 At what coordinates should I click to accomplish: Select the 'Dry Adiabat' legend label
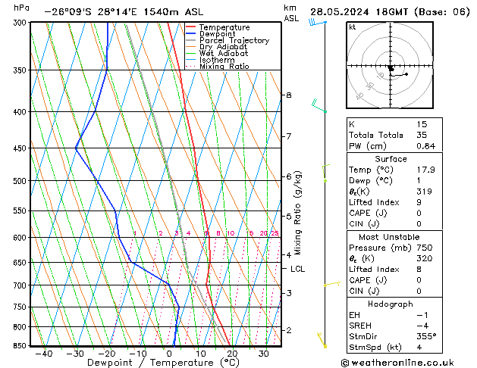[223, 47]
